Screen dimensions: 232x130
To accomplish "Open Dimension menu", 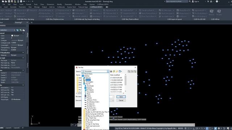I will tap(50, 4).
